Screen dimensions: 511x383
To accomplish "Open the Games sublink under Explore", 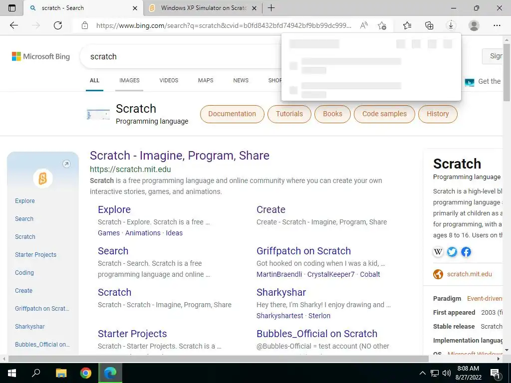I will pos(108,233).
